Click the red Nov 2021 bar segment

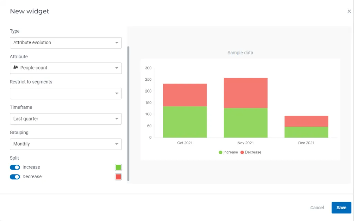click(x=246, y=93)
